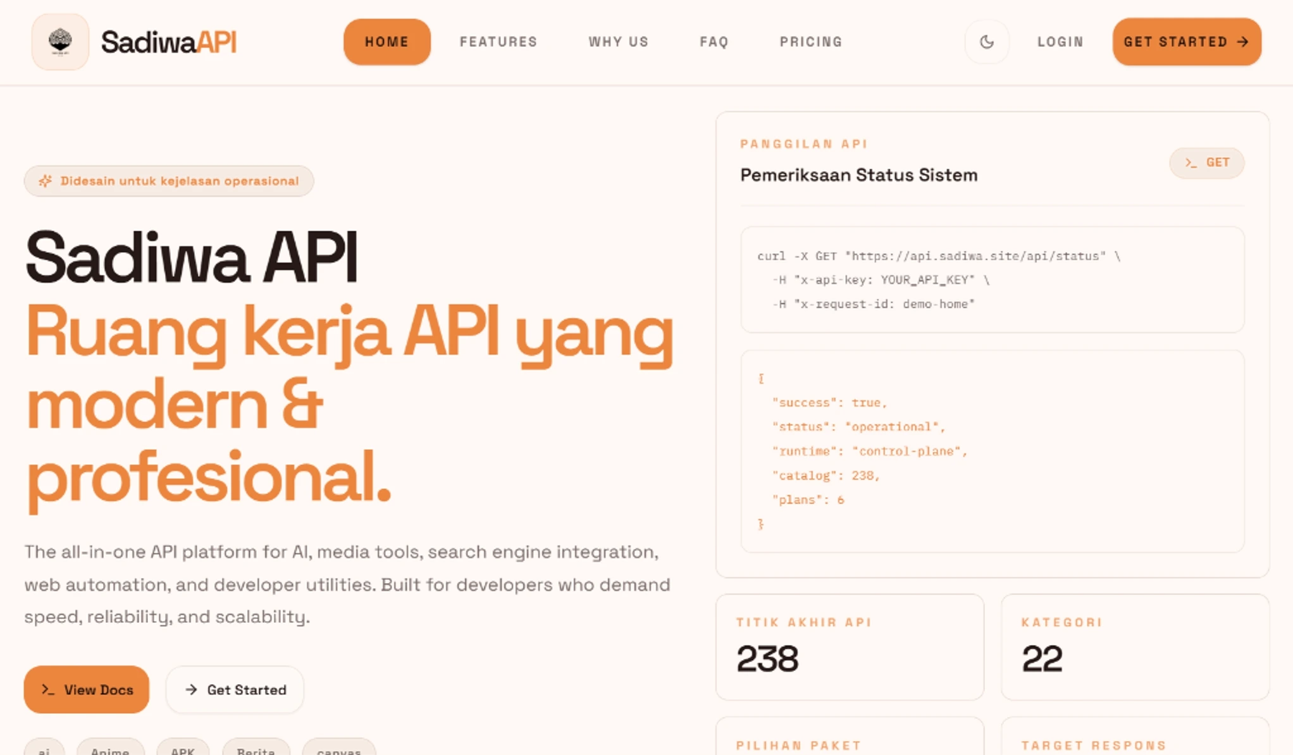1293x755 pixels.
Task: Toggle dark mode with moon icon
Action: pos(987,42)
